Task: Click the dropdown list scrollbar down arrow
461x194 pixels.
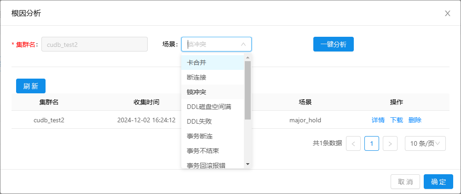Action: [x=248, y=164]
